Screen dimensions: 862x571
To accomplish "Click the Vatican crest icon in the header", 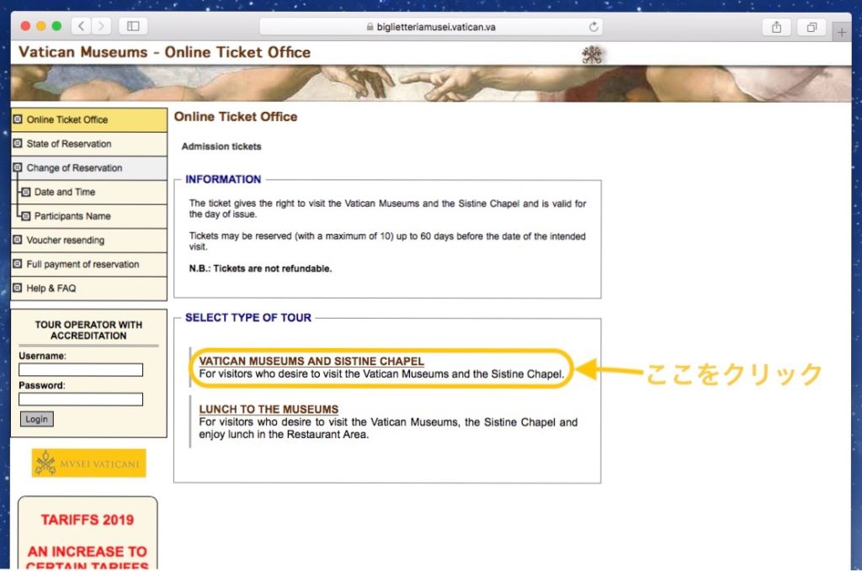I will (592, 55).
